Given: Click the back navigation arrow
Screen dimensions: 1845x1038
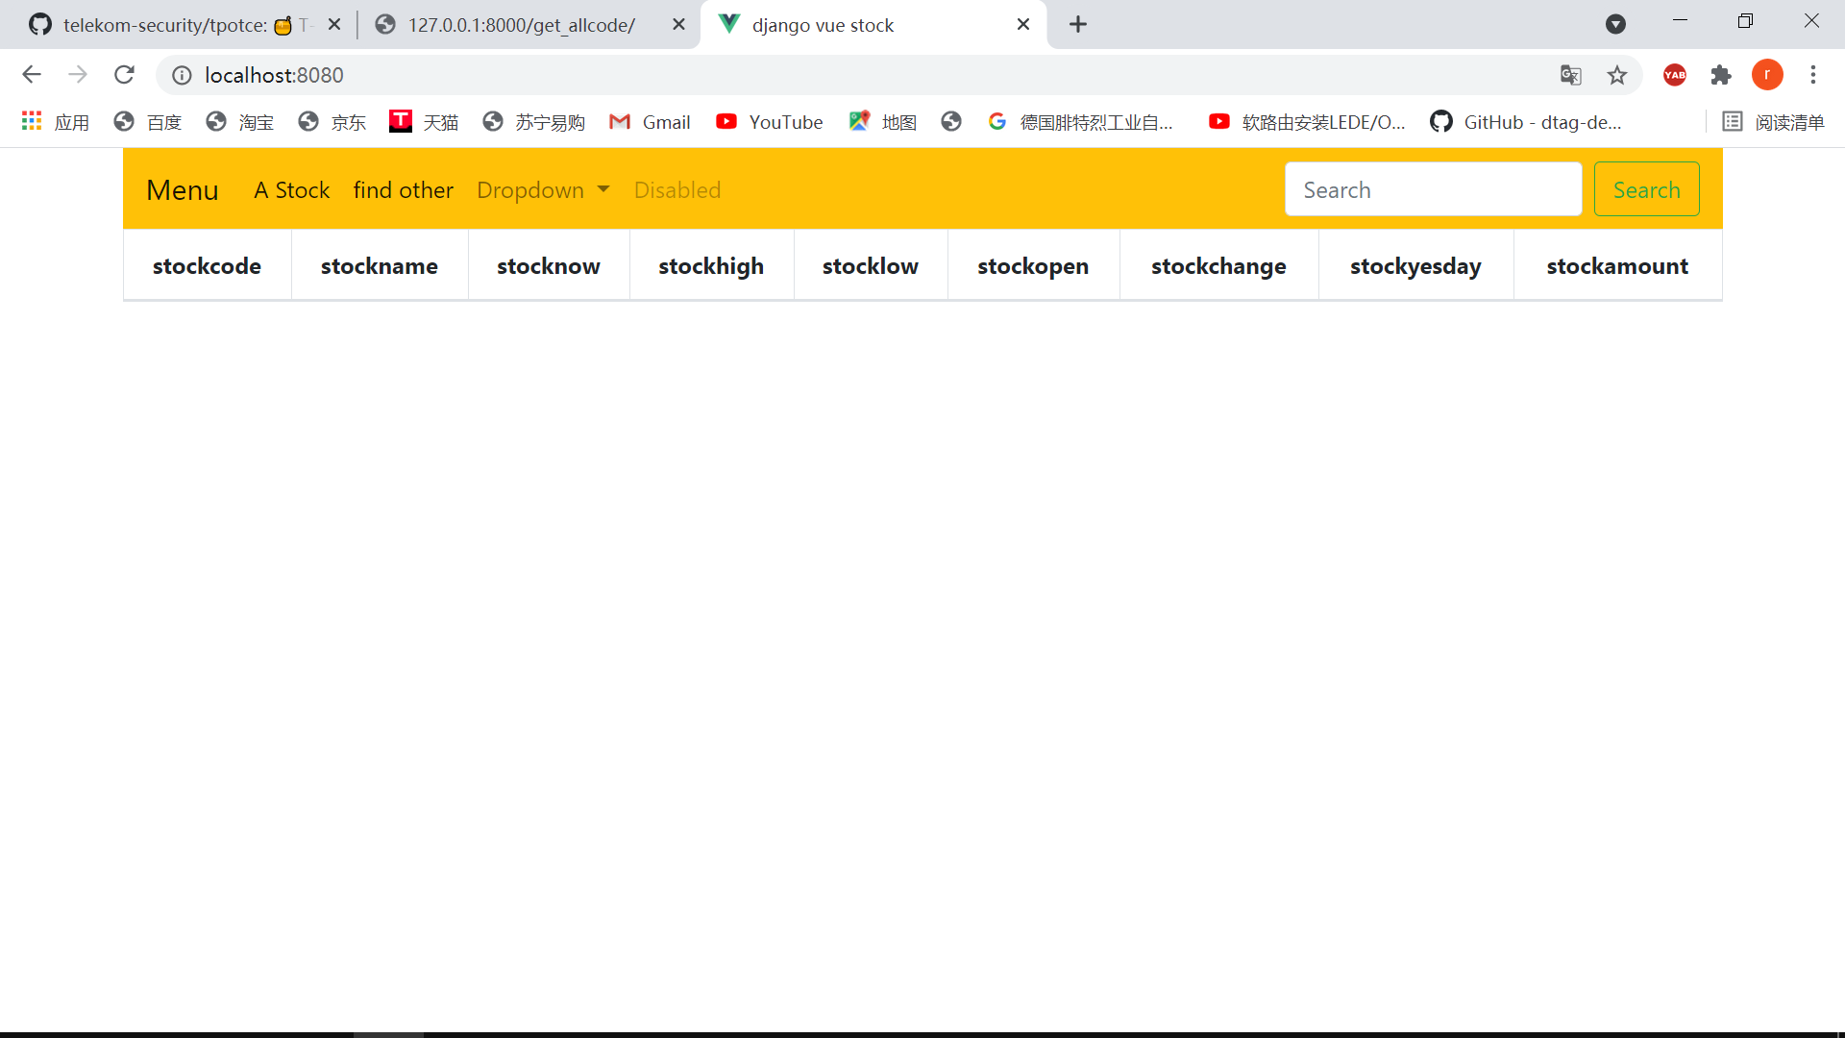Looking at the screenshot, I should pyautogui.click(x=31, y=75).
